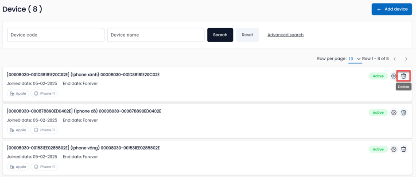Go to previous page arrow
Image resolution: width=416 pixels, height=177 pixels.
[x=394, y=59]
